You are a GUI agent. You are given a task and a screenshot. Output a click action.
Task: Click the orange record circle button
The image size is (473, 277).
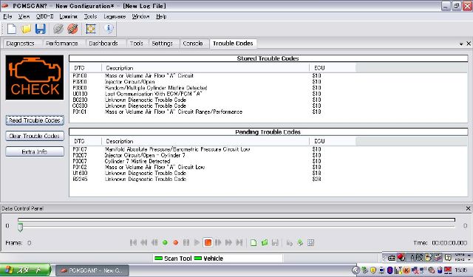click(176, 242)
